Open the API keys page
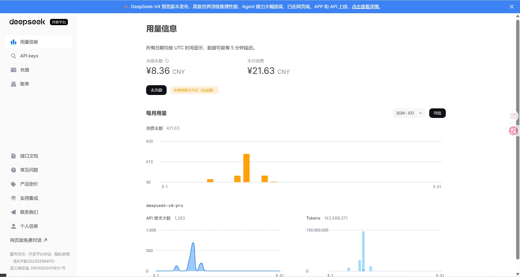 click(x=38, y=56)
